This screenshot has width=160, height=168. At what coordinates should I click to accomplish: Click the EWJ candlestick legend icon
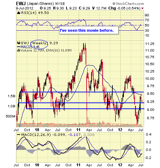18,43
